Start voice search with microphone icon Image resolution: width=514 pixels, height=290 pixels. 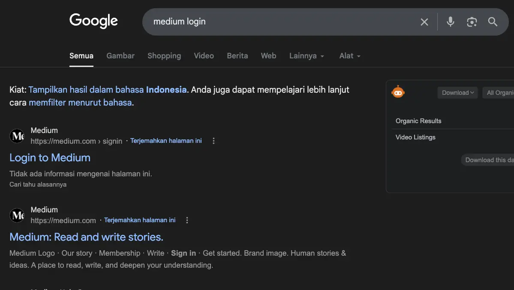pos(451,21)
